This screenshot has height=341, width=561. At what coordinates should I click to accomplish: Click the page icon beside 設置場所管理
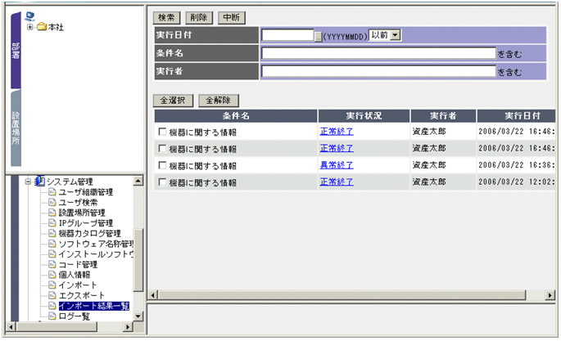tap(52, 213)
